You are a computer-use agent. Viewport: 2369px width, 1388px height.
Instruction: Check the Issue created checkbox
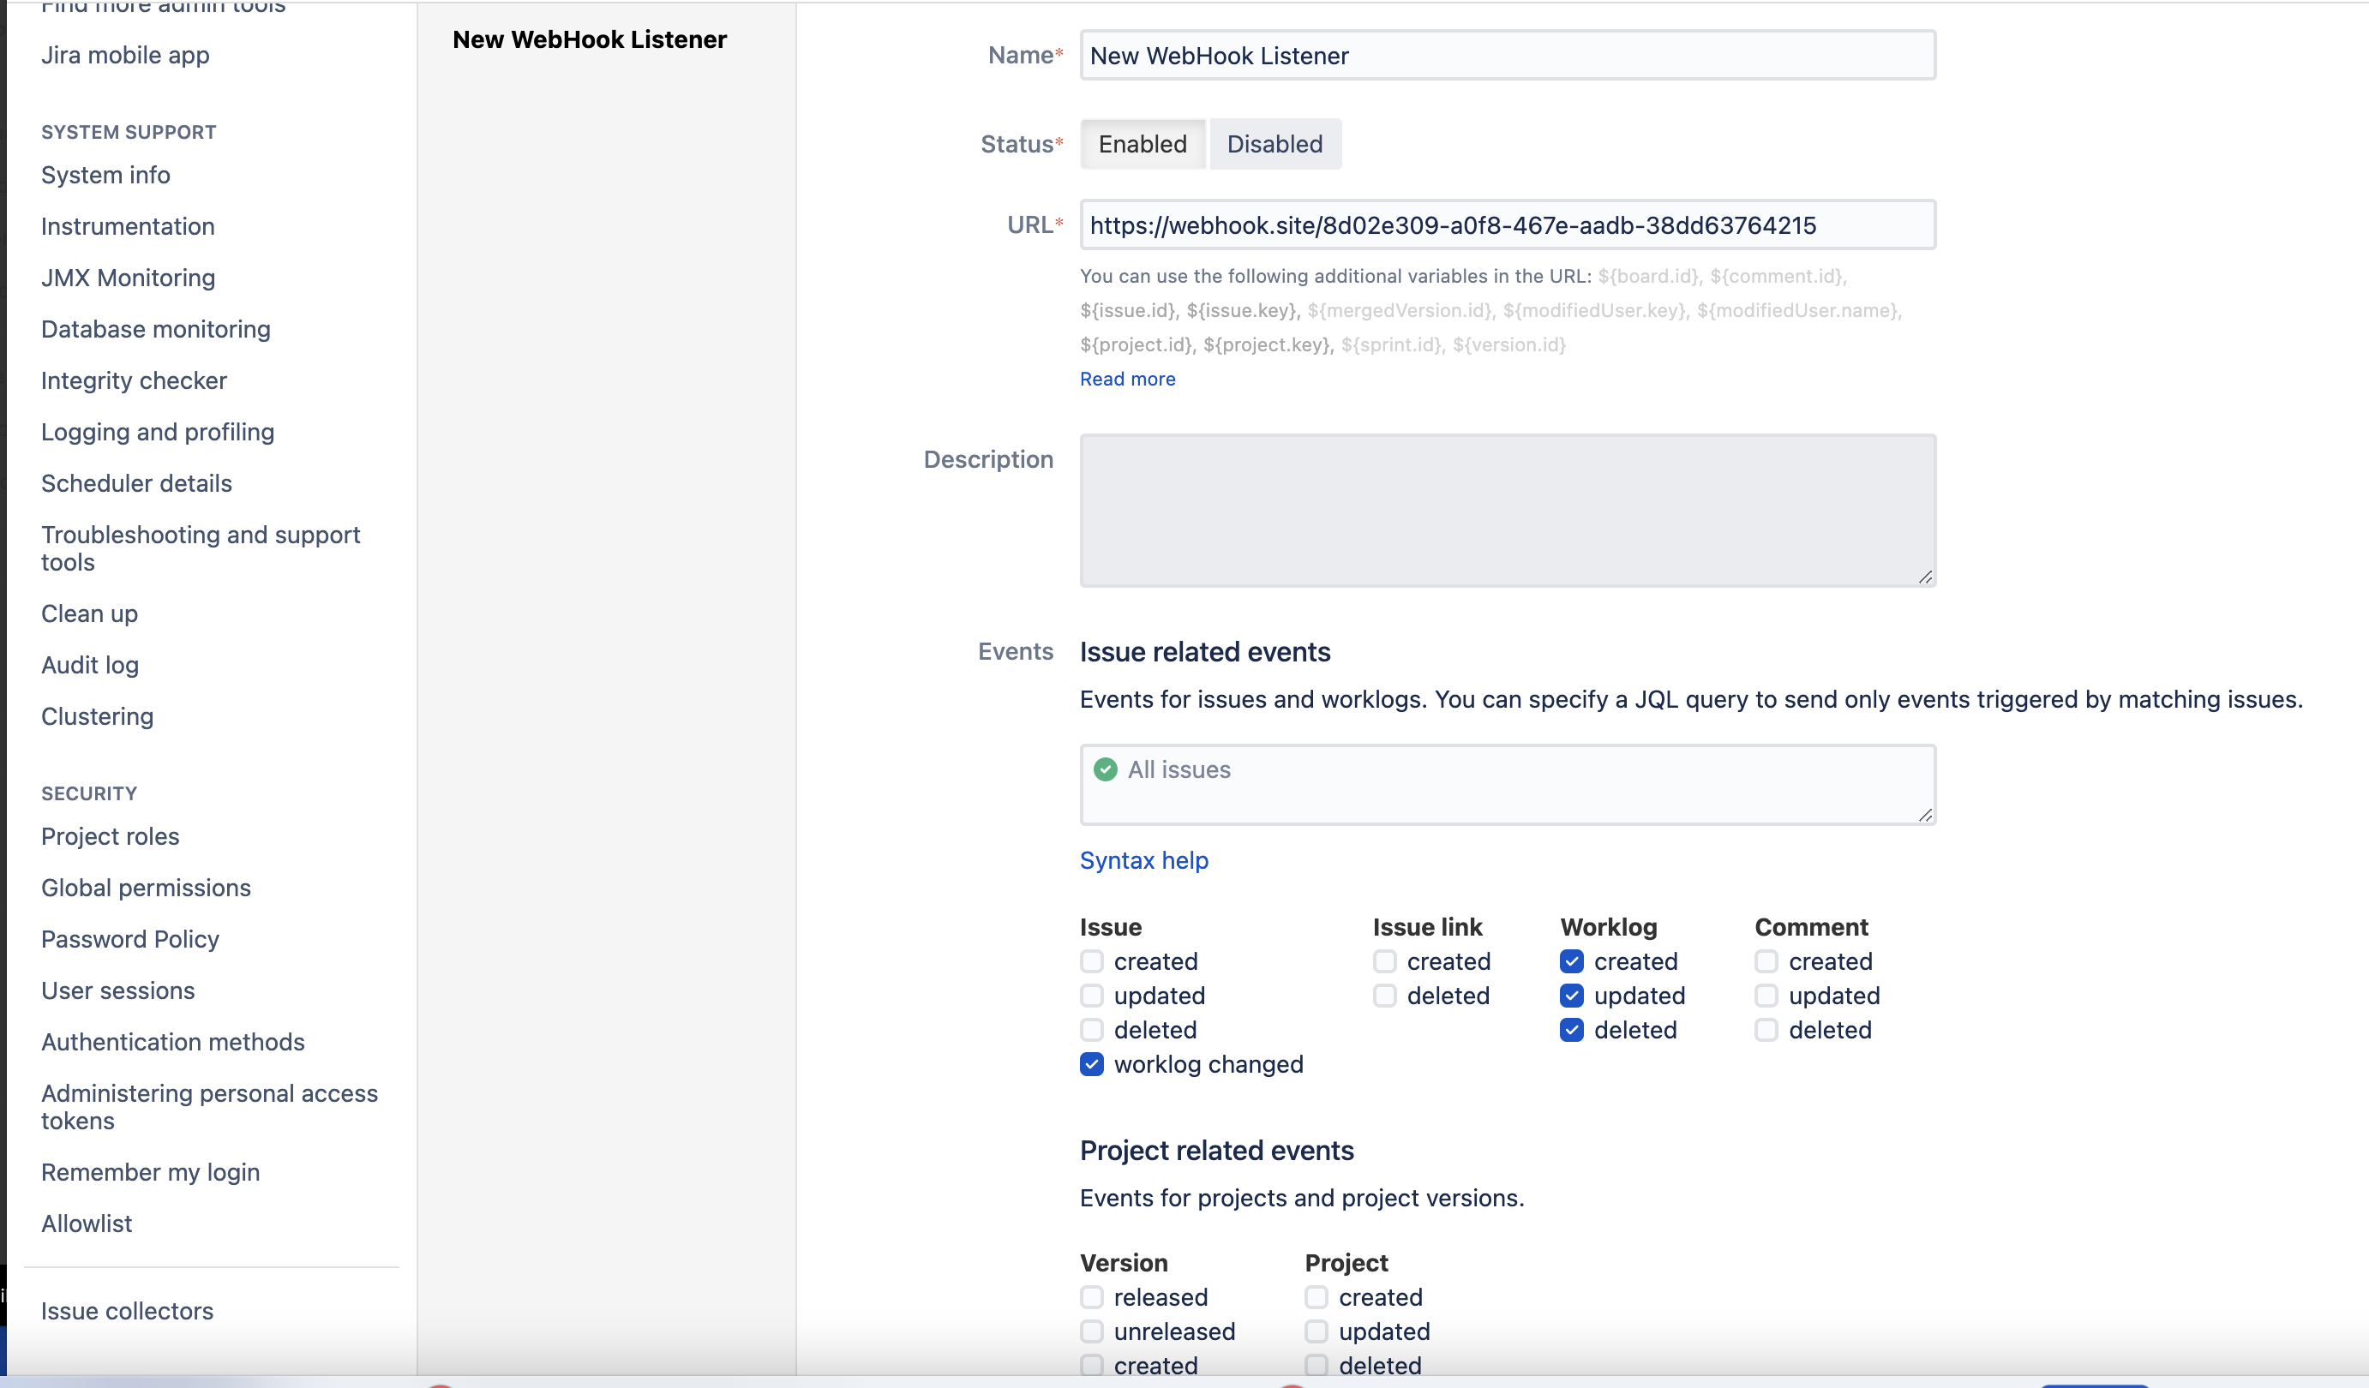tap(1091, 961)
